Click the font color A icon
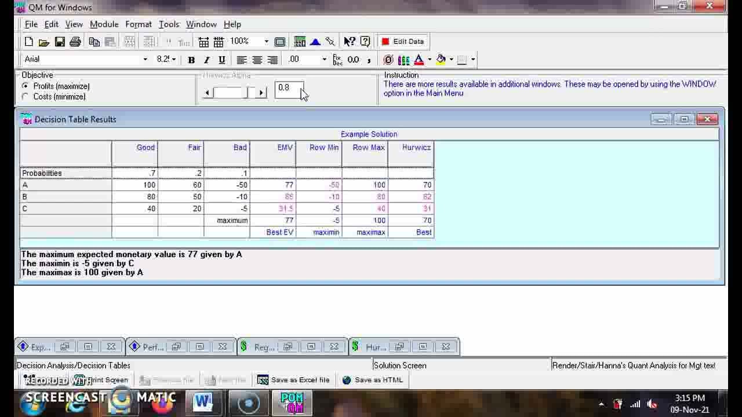Viewport: 742px width, 417px height. click(x=419, y=60)
